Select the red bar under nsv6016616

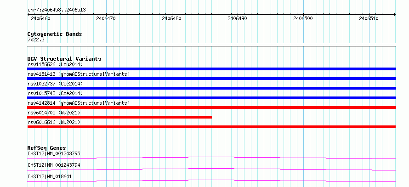pyautogui.click(x=211, y=127)
